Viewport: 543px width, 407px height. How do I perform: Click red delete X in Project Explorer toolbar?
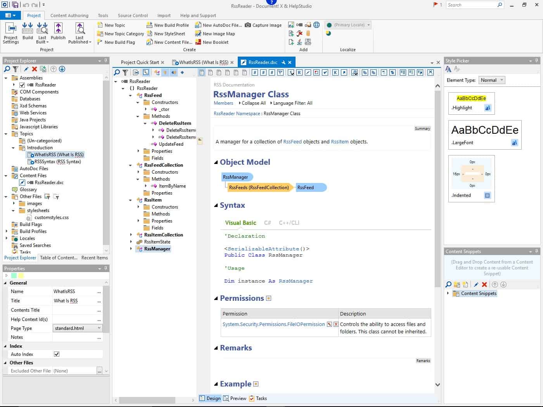(35, 69)
